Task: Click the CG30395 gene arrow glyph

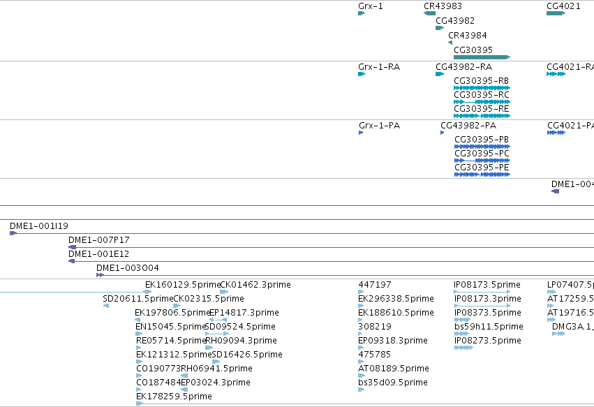Action: [x=482, y=57]
